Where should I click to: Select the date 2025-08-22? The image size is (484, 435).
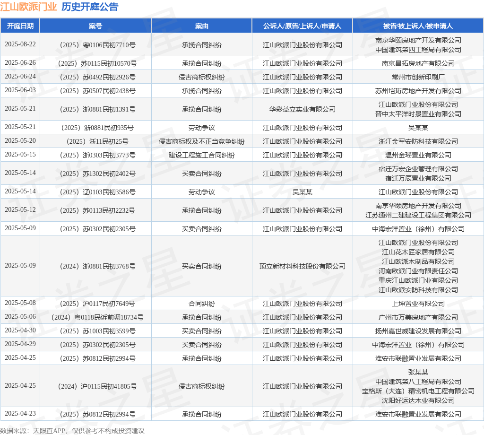click(20, 44)
